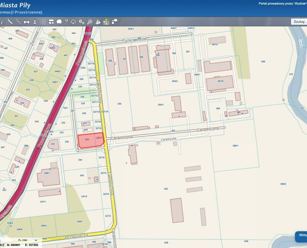Click the info 'i' tool icon

[2, 22]
